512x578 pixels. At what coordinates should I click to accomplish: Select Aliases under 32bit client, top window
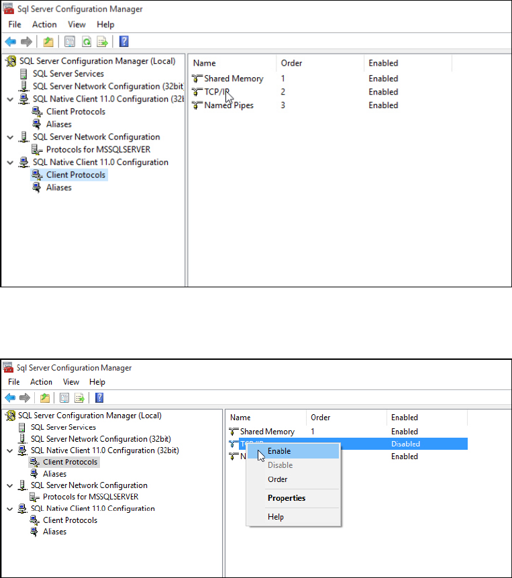pyautogui.click(x=59, y=124)
